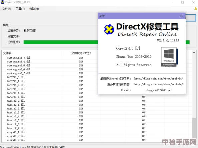Select the xinput1_3.dll row
The width and height of the screenshot is (198, 148).
point(97,140)
